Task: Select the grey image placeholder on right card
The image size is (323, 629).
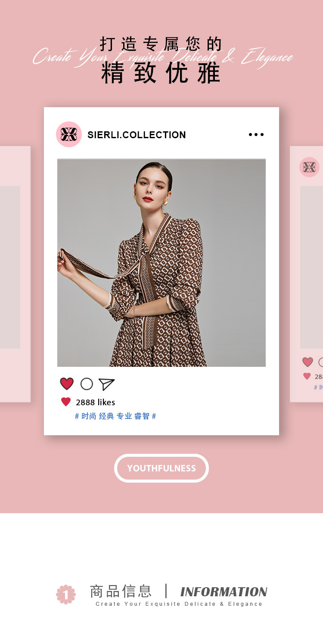Action: click(311, 267)
